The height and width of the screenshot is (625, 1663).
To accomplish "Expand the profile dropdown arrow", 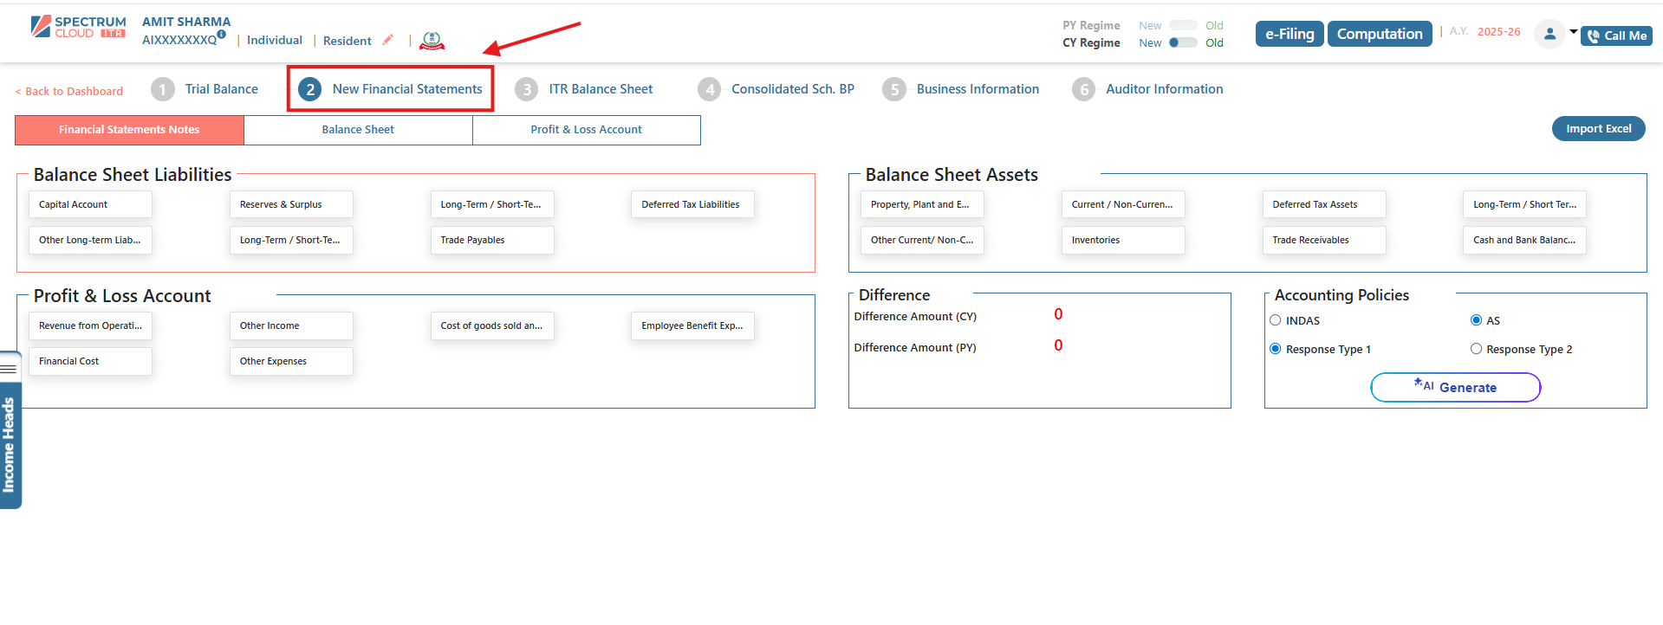I will pyautogui.click(x=1573, y=32).
